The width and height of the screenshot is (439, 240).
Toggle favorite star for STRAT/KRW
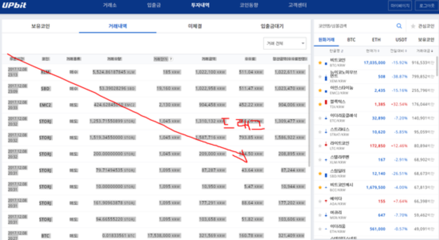coord(320,132)
